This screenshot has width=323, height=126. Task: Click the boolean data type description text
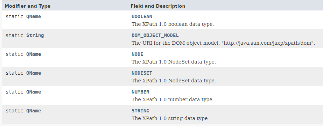point(173,24)
